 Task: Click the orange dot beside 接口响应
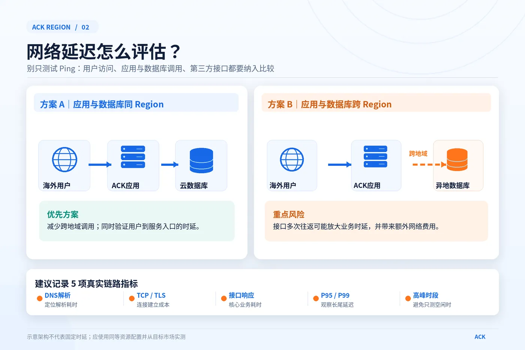pyautogui.click(x=224, y=299)
